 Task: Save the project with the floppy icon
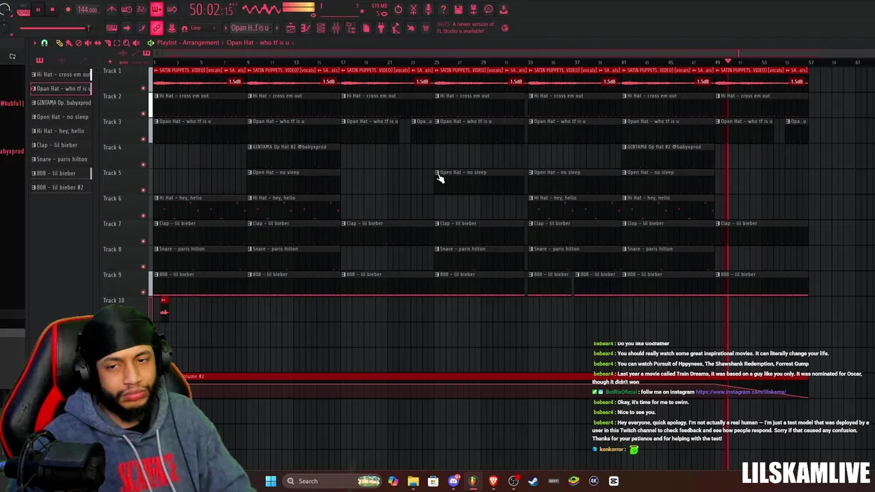[x=459, y=10]
